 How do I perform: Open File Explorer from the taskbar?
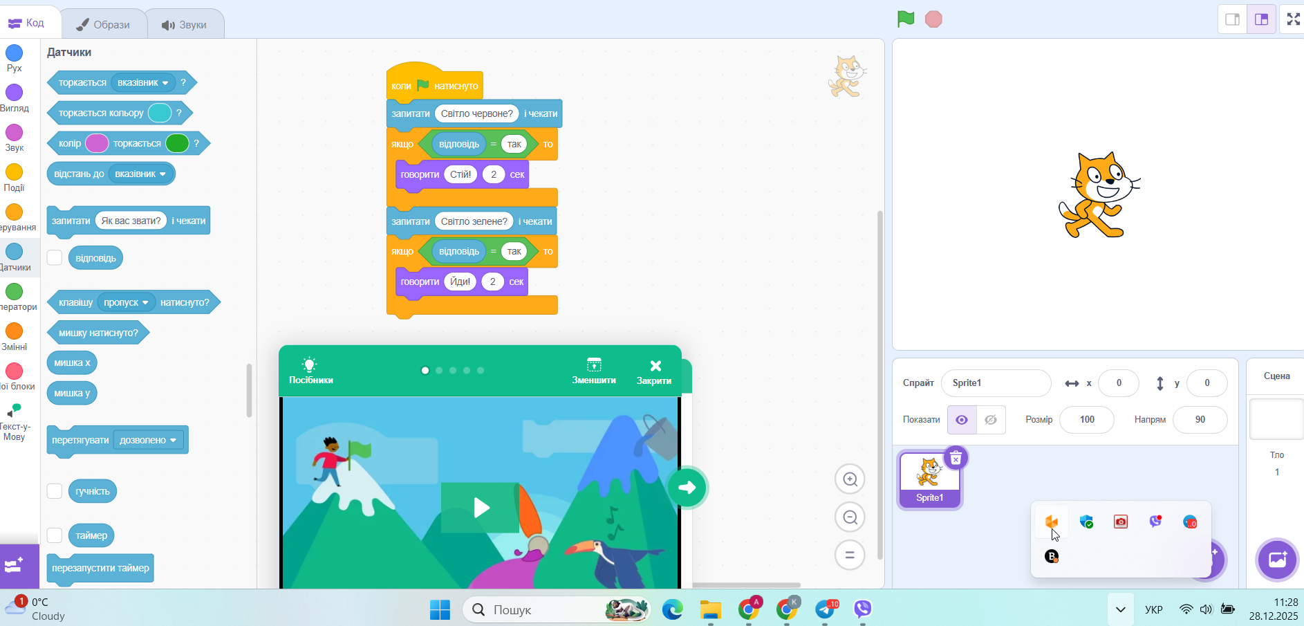tap(711, 609)
